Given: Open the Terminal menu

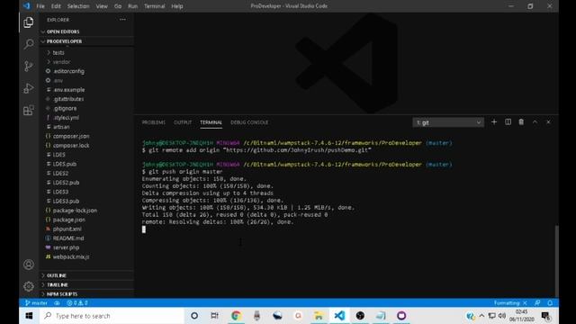Looking at the screenshot, I should tap(154, 6).
